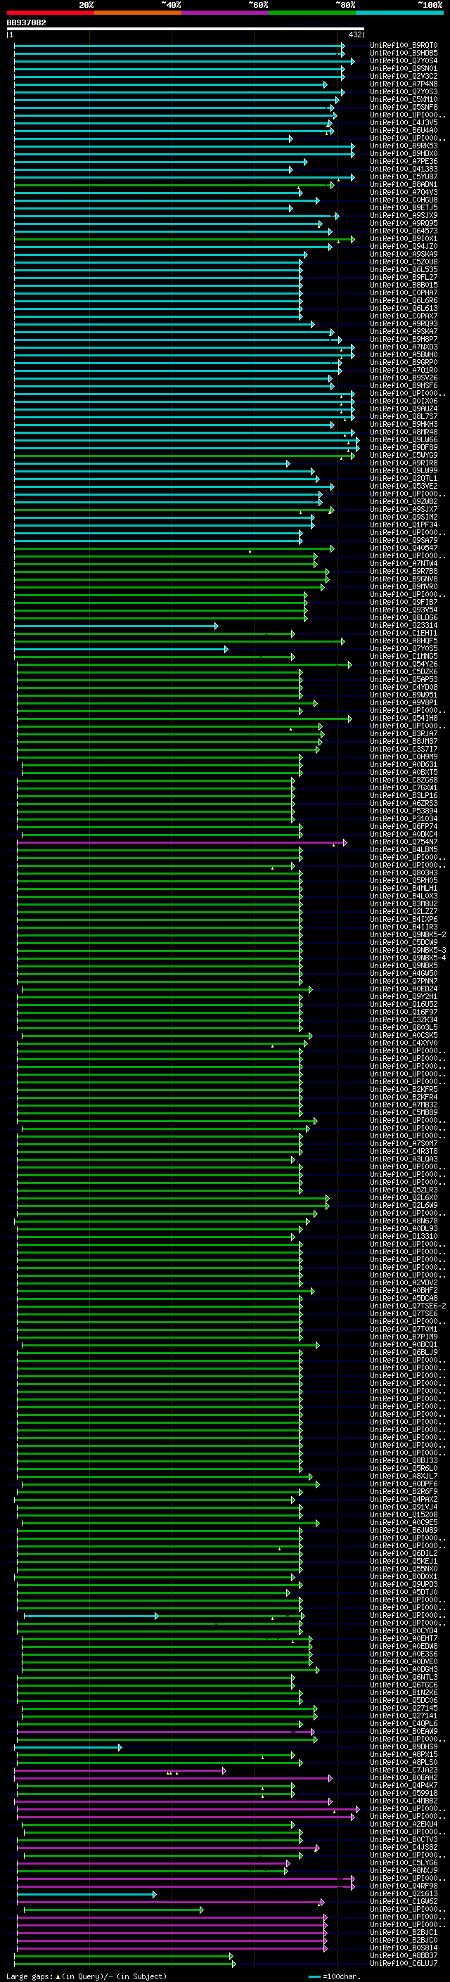
Task: Click the query name BB937082
Action: point(27,23)
